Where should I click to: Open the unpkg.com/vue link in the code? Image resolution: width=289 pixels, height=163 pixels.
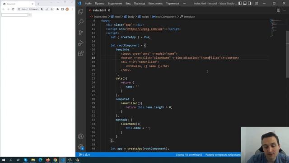click(144, 29)
